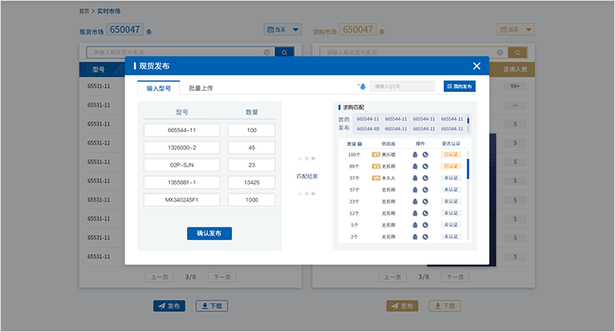615x332 pixels.
Task: Click the 是否认证 column header
Action: point(451,144)
